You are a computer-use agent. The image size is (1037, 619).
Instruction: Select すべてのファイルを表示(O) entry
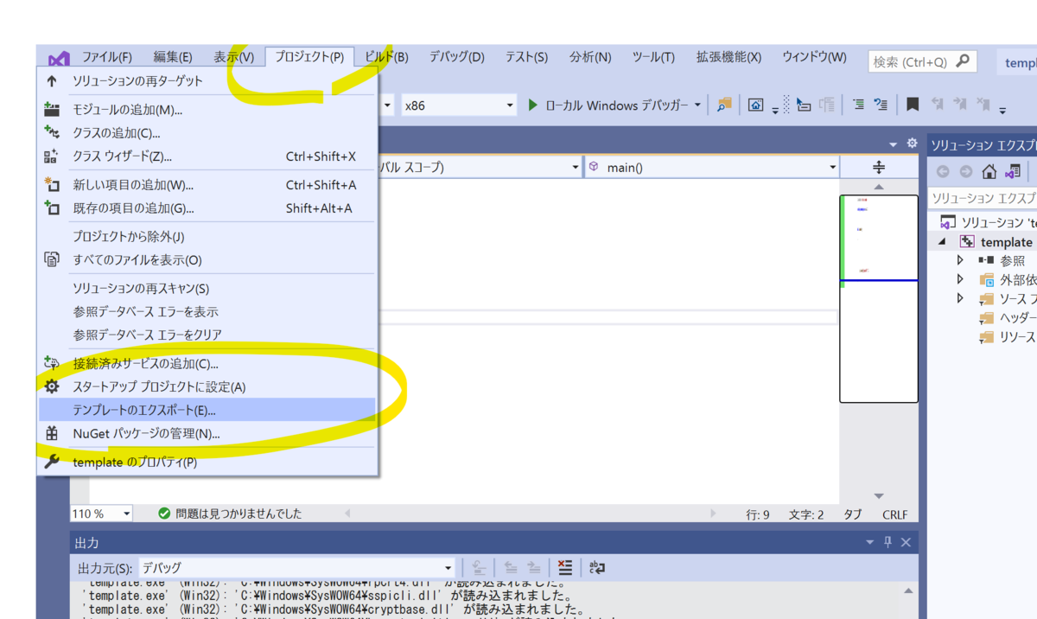coord(207,260)
